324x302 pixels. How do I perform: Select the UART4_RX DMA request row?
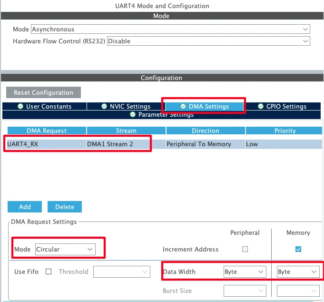click(x=46, y=144)
